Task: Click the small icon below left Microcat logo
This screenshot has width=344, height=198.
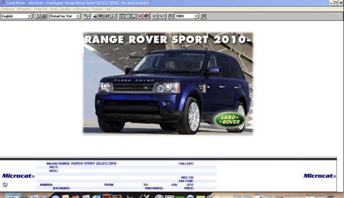Action: 5,185
